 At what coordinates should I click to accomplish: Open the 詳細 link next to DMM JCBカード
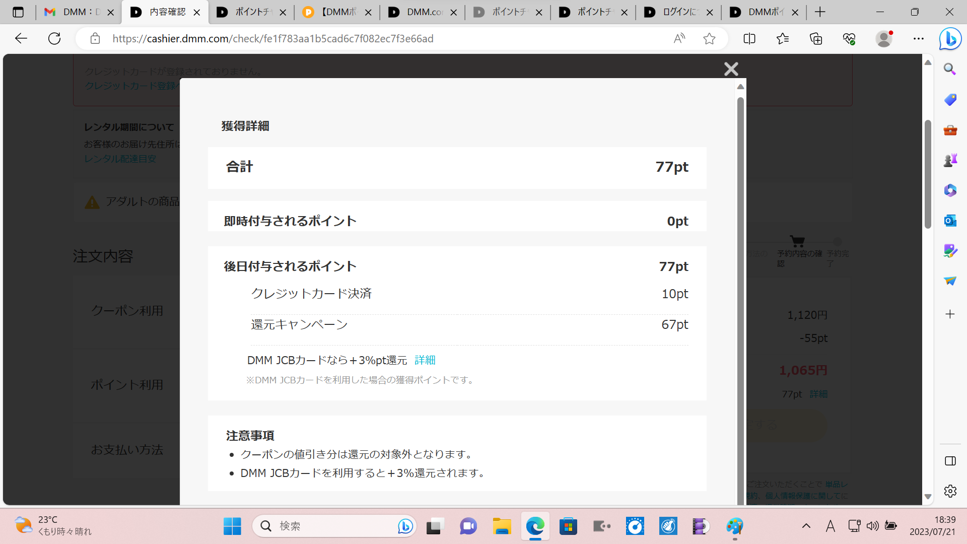[x=424, y=360]
